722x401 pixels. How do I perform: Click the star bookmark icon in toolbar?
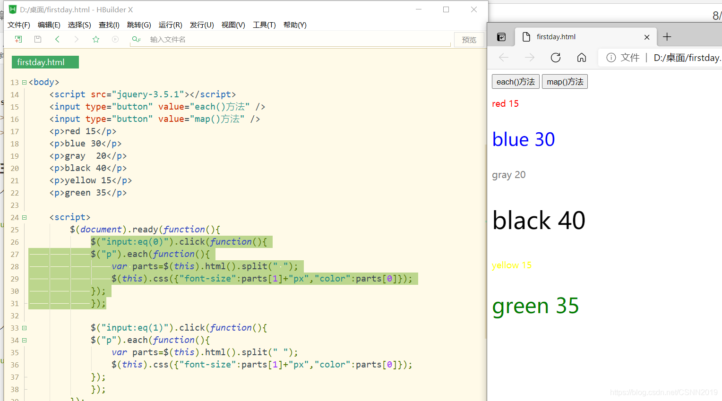[x=96, y=39]
